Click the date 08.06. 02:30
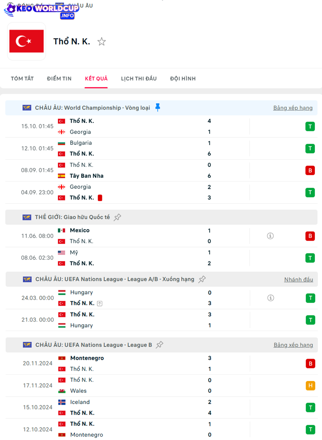This screenshot has height=440, width=322. 37,258
